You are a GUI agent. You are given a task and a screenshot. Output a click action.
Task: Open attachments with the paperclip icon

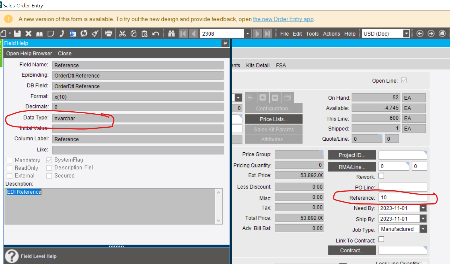click(73, 34)
